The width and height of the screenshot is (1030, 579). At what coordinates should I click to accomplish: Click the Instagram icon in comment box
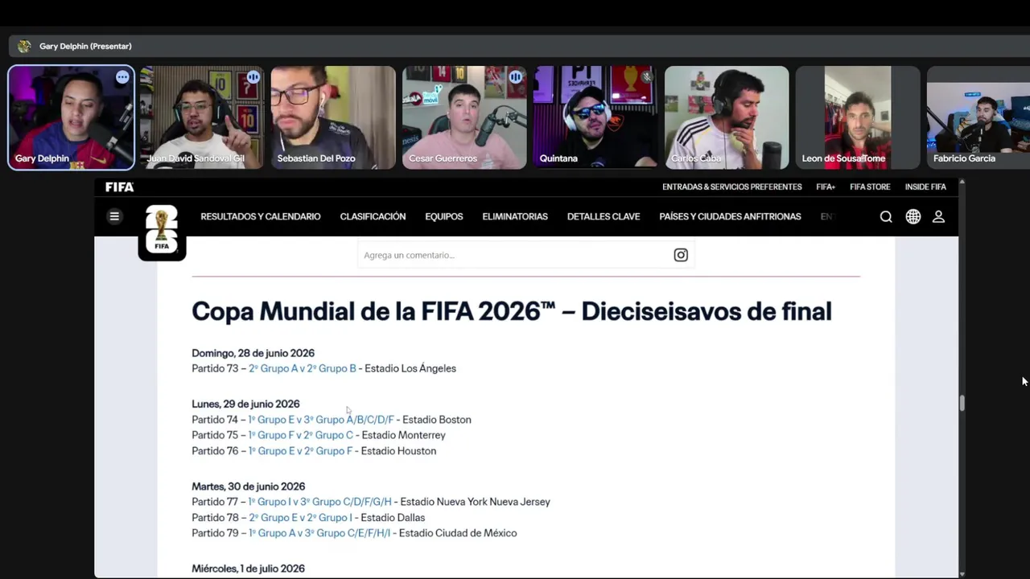[x=681, y=255]
